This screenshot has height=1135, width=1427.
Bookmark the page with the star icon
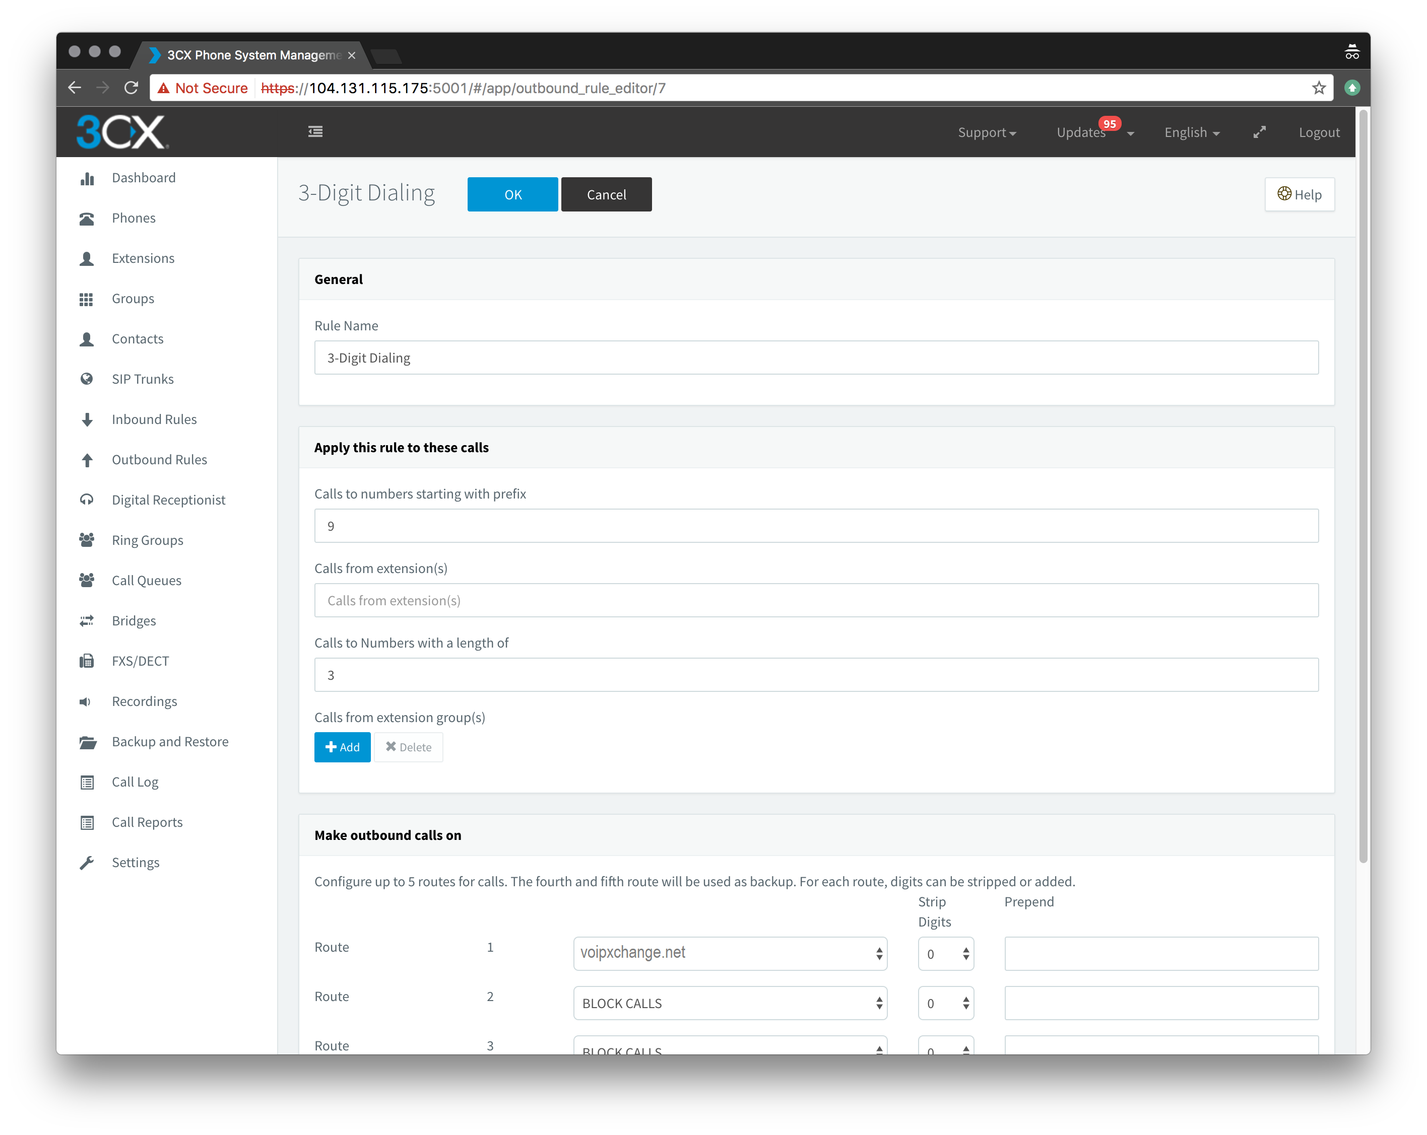pyautogui.click(x=1319, y=88)
